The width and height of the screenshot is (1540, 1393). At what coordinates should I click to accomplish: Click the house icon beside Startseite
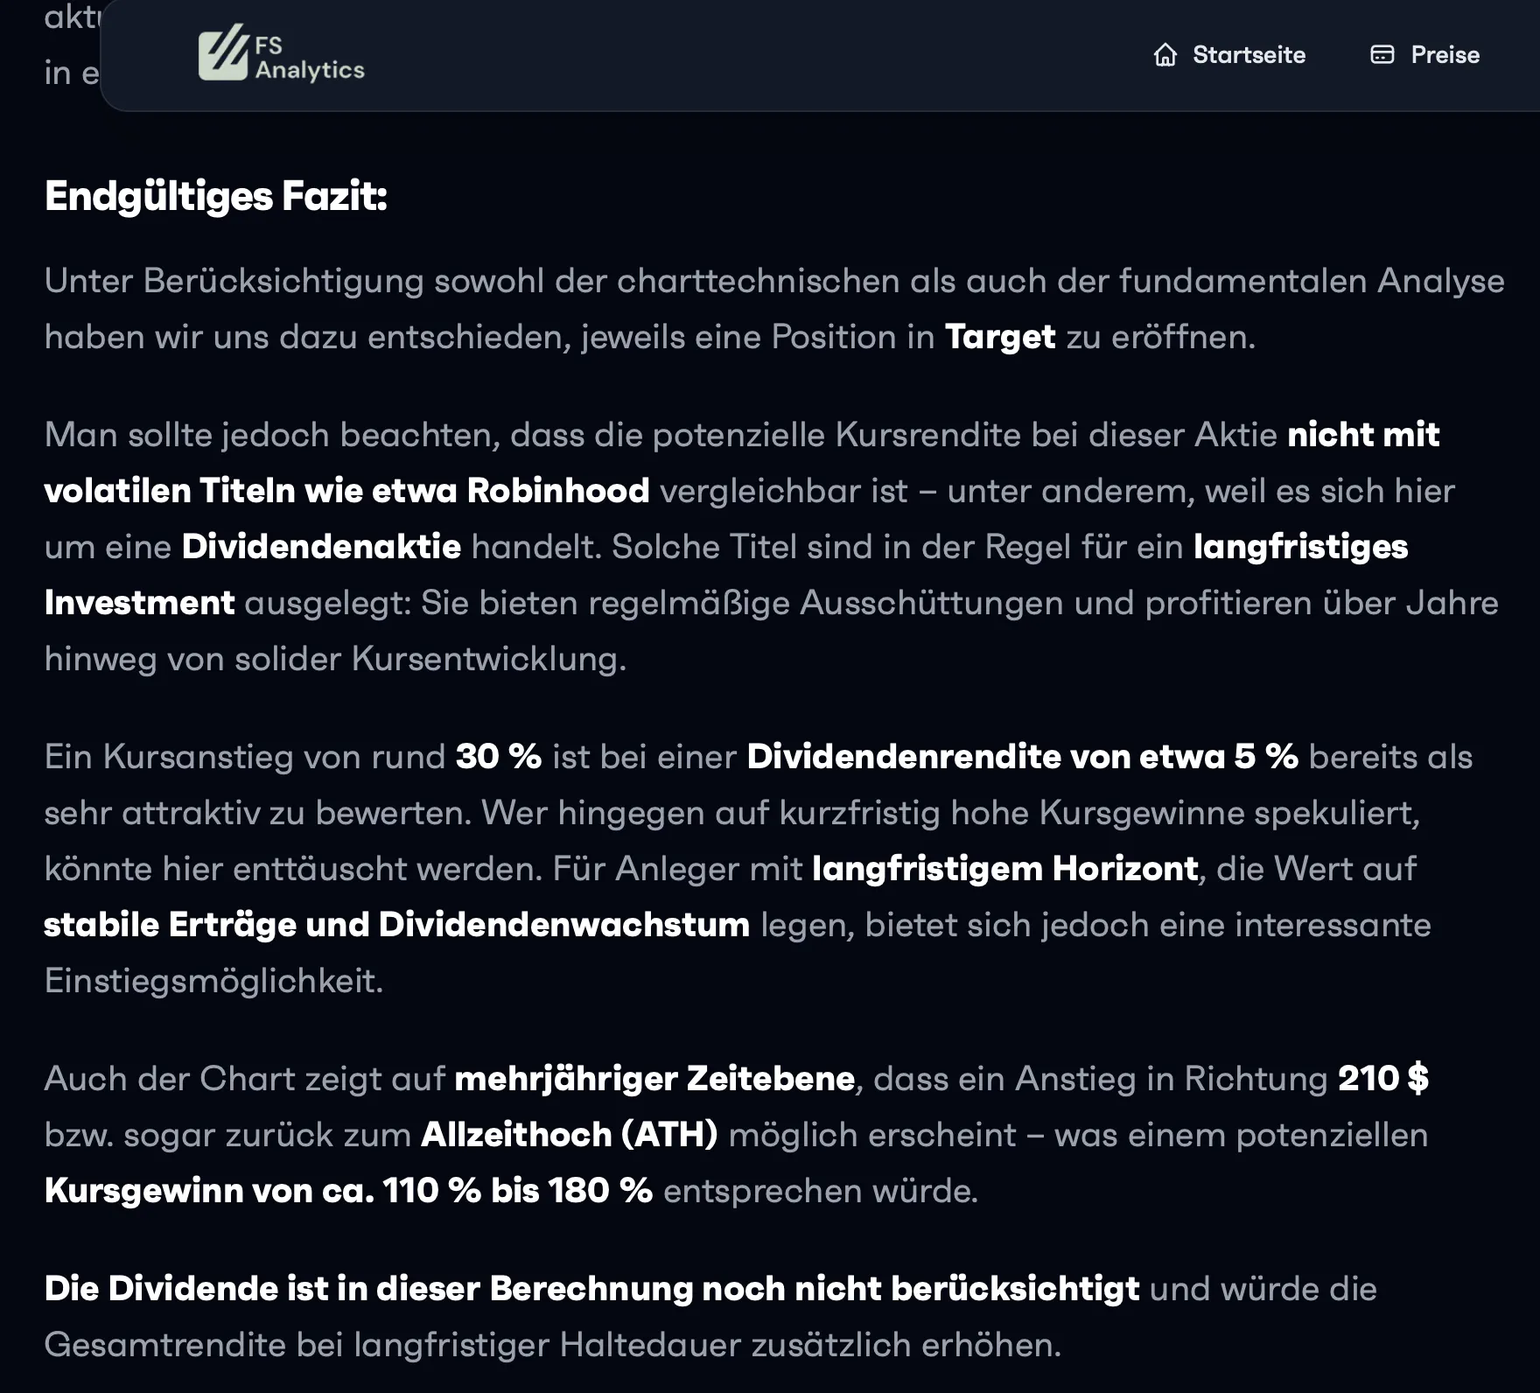coord(1165,55)
